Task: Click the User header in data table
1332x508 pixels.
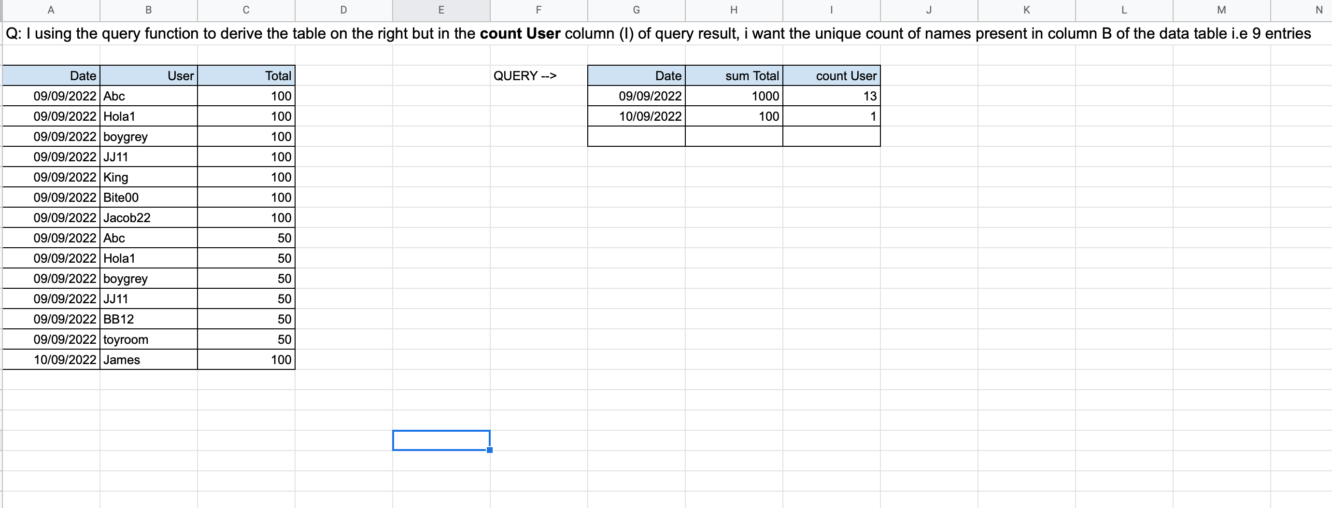Action: (148, 75)
